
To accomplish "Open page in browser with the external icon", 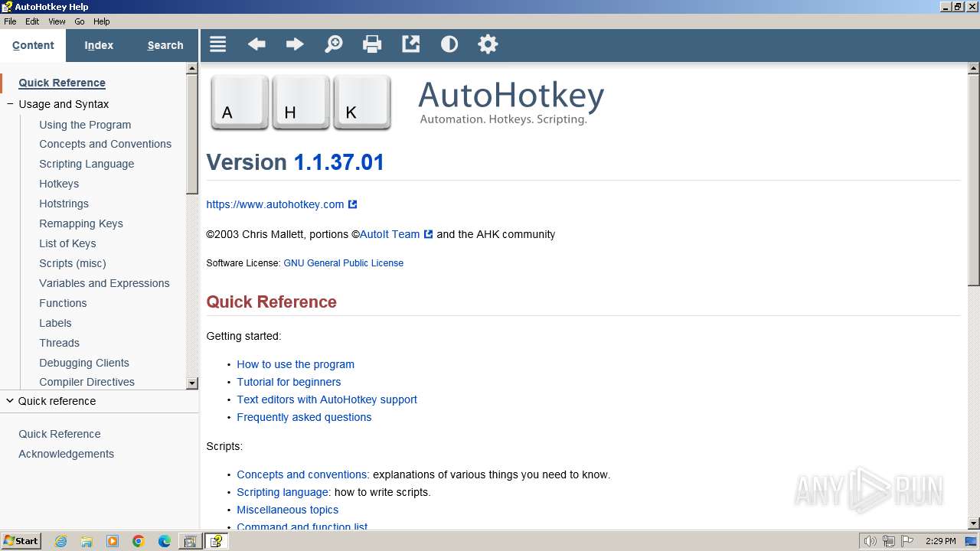I will pos(411,44).
